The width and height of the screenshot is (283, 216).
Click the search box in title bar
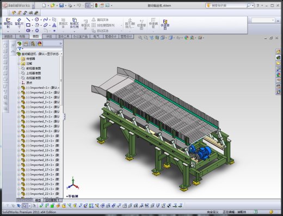point(227,5)
